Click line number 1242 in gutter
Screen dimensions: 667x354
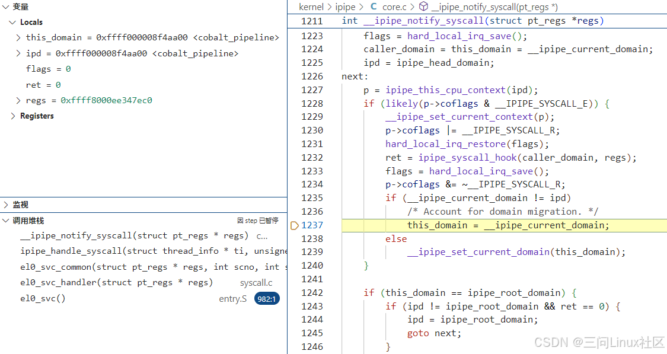pyautogui.click(x=312, y=293)
